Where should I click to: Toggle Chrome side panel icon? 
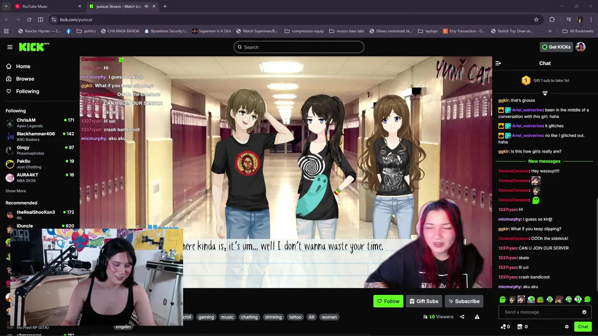click(x=40, y=20)
